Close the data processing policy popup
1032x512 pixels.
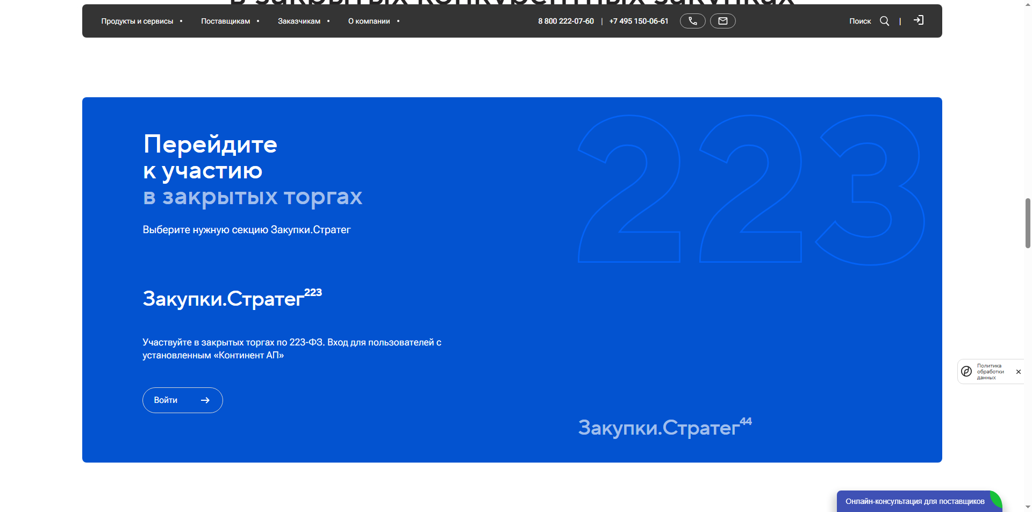tap(1018, 372)
